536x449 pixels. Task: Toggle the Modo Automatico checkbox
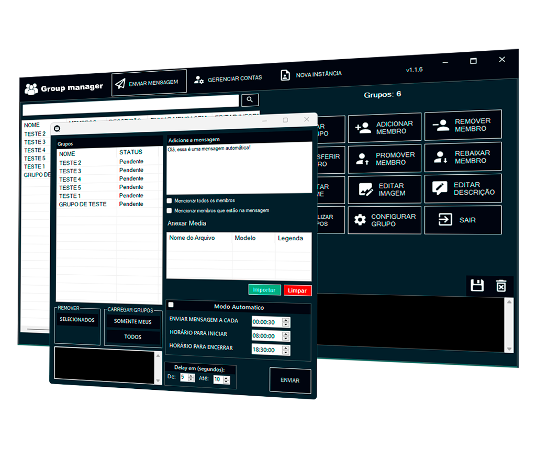point(171,305)
